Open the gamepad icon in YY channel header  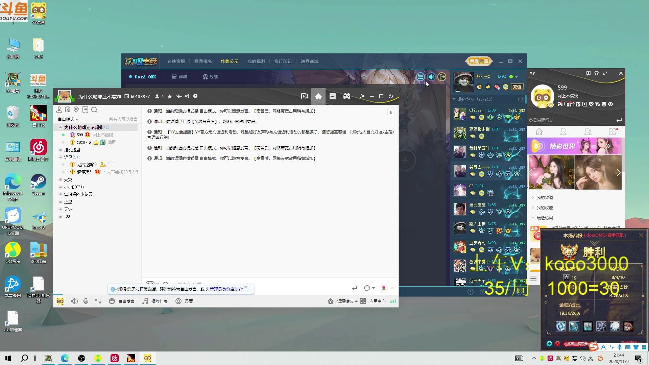click(347, 96)
